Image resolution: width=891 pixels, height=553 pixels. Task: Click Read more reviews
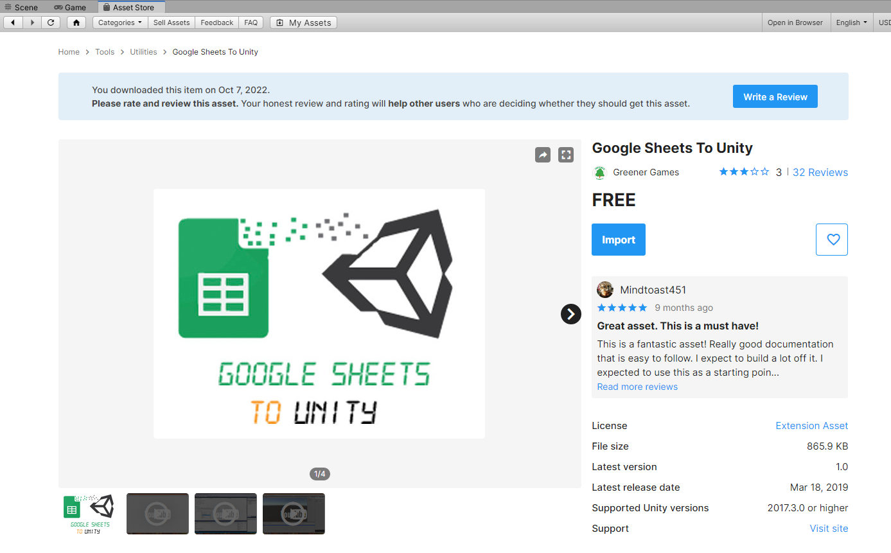pos(637,387)
